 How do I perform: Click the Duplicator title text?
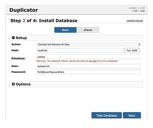click(24, 10)
